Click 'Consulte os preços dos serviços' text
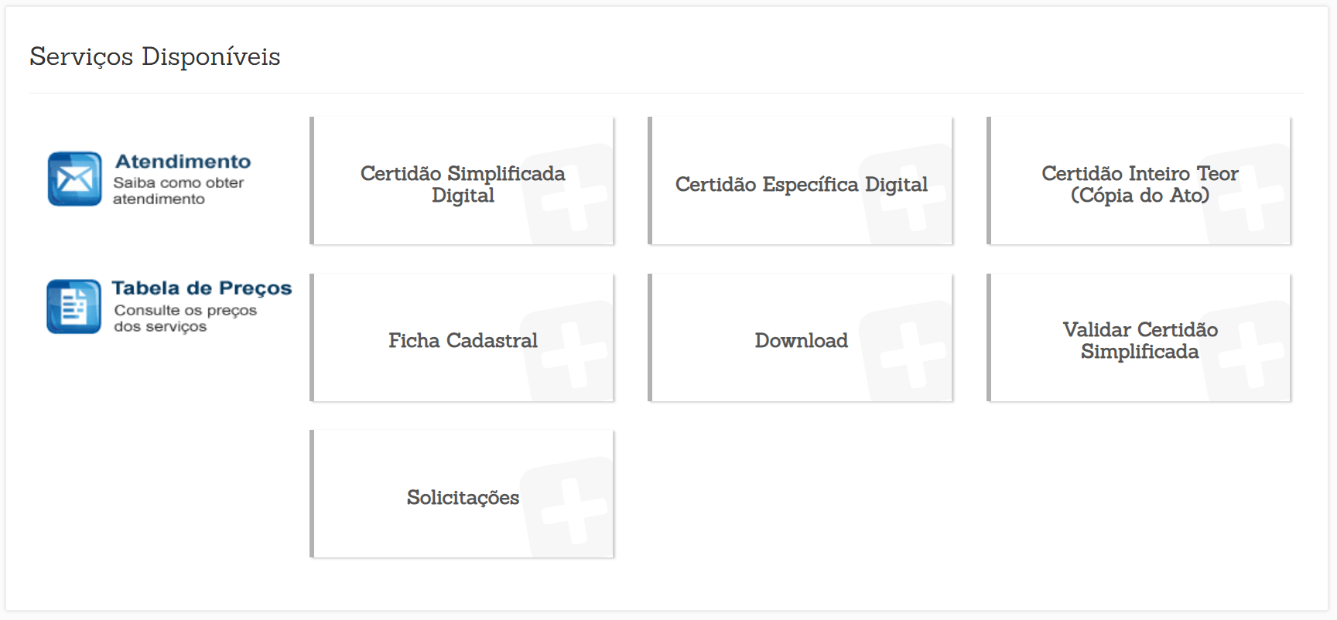 click(185, 319)
